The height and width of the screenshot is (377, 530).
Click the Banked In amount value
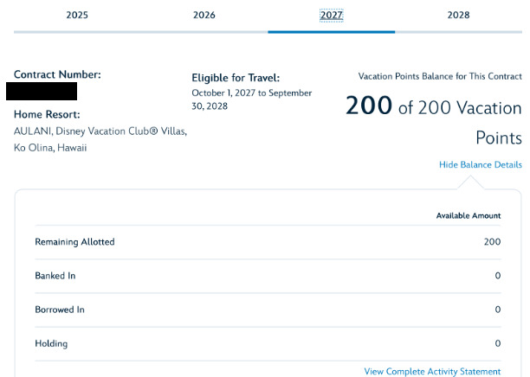497,276
